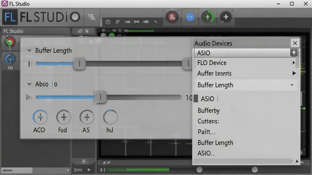Click the play triangle beside Abso slider

[28, 97]
